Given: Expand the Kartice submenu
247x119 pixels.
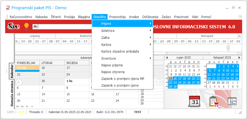Looking at the screenshot, I should (x=122, y=45).
